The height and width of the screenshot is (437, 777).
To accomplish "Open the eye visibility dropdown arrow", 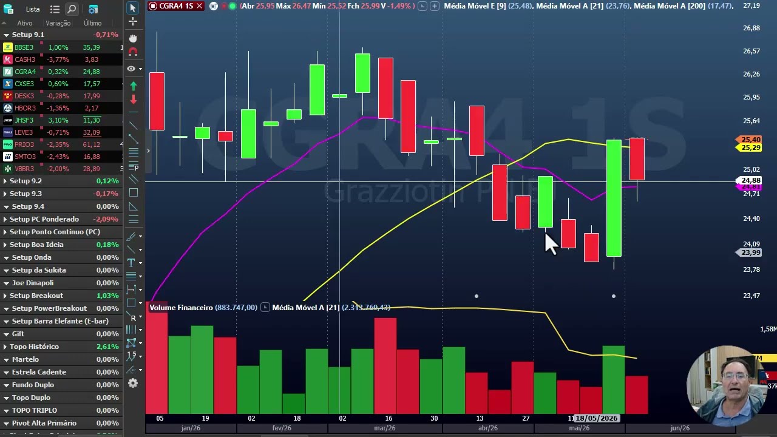I will tap(141, 69).
